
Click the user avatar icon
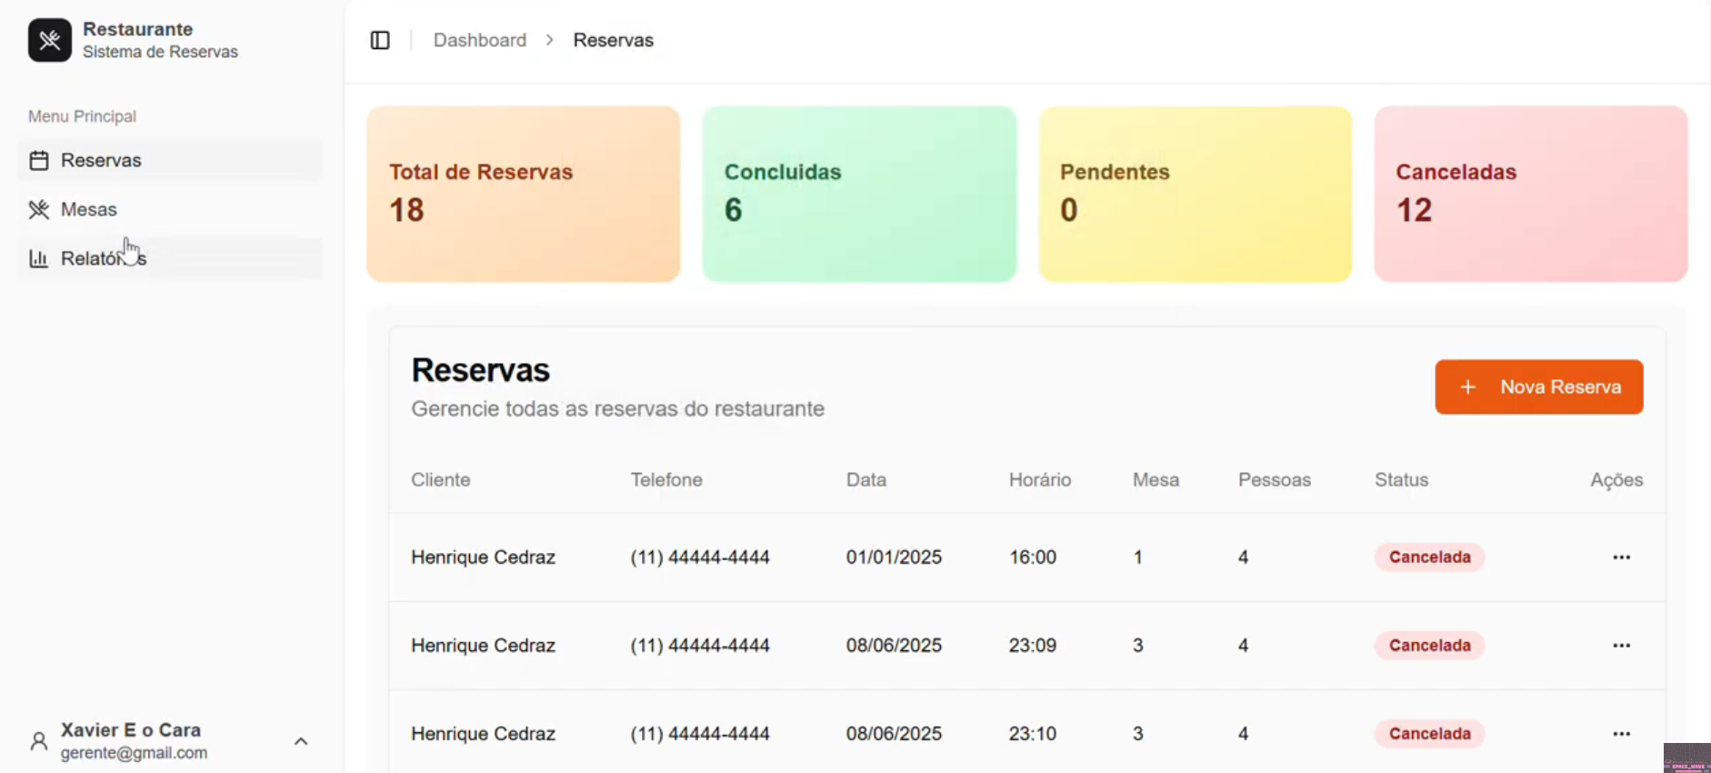pyautogui.click(x=39, y=741)
